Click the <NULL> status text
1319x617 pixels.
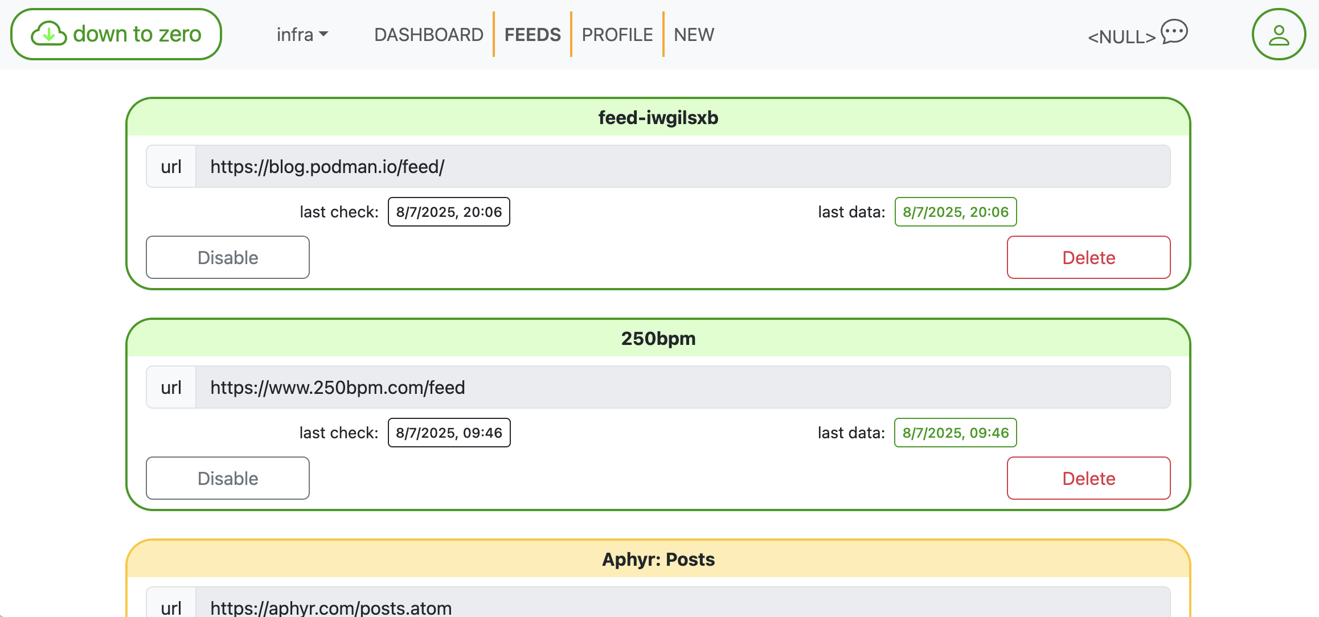1121,37
